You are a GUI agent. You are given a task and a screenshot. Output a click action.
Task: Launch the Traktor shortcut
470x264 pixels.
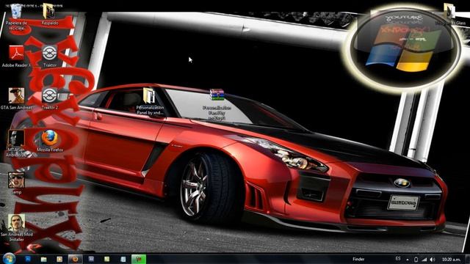click(50, 56)
